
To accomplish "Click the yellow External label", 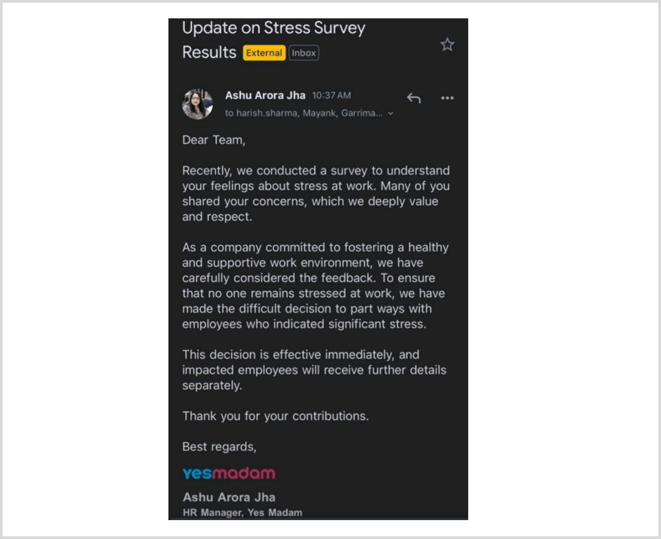I will (x=264, y=53).
